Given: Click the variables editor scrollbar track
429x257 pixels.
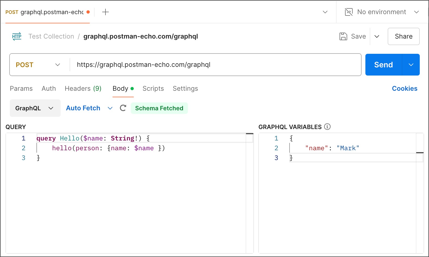Looking at the screenshot, I should pyautogui.click(x=420, y=193).
